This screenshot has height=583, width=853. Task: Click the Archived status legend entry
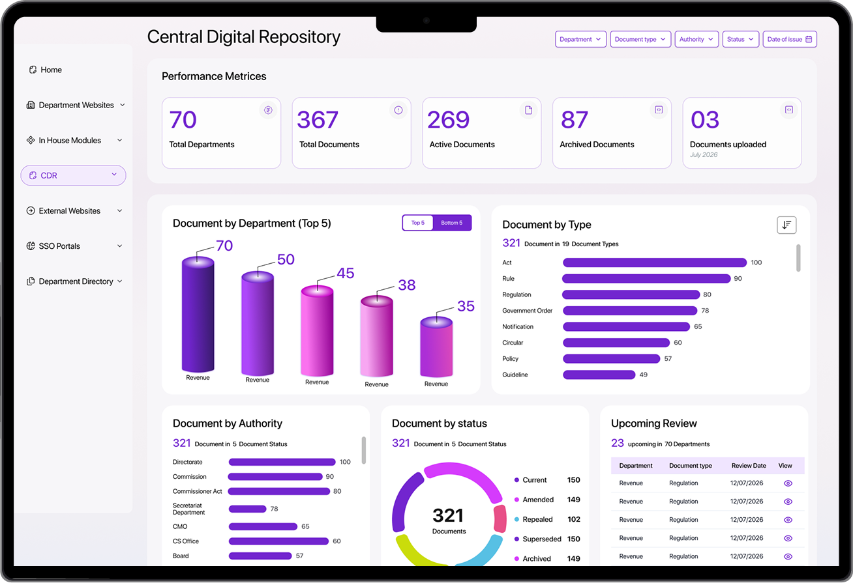point(547,558)
